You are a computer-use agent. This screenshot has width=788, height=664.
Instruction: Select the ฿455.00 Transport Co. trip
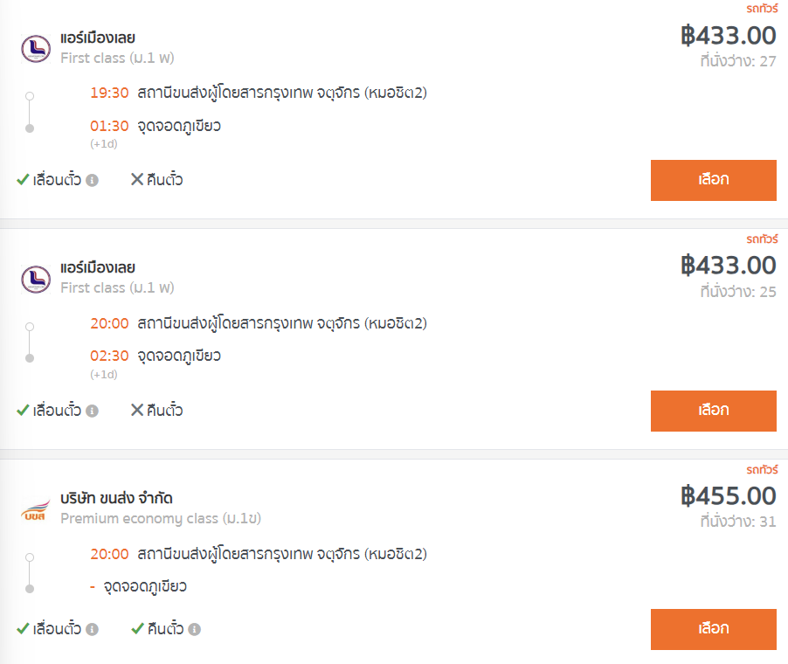(713, 629)
